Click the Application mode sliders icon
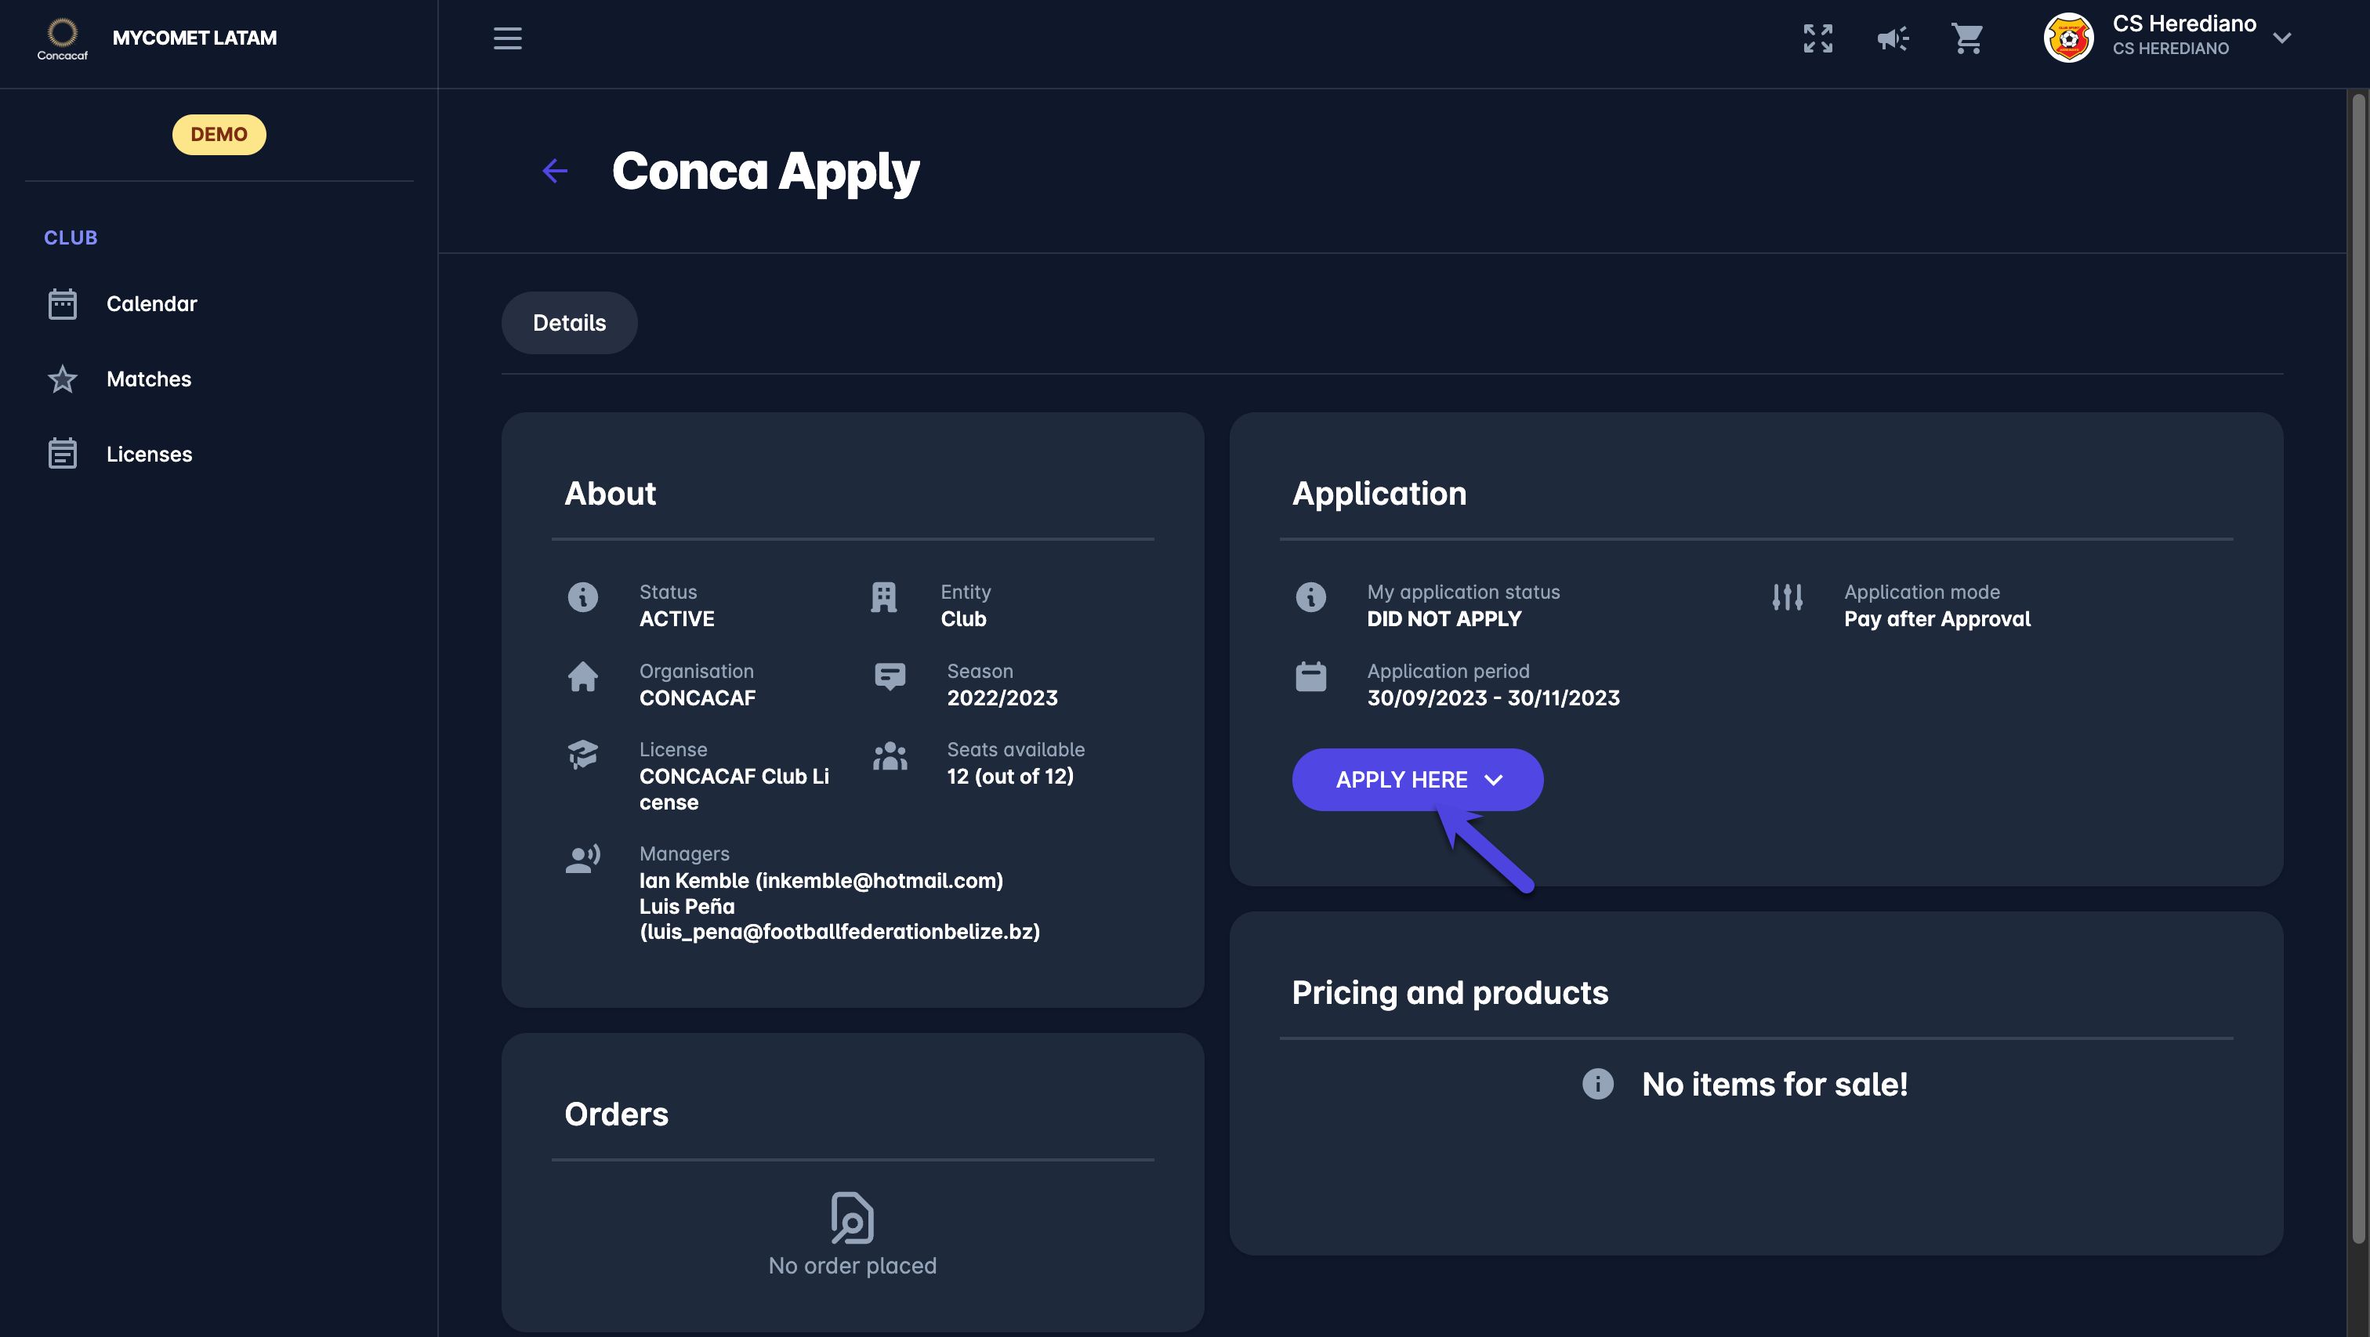 pyautogui.click(x=1787, y=597)
